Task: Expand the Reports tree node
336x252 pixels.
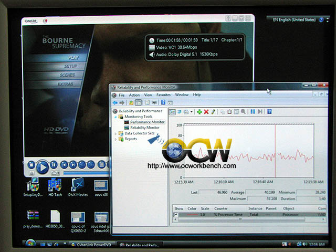Action: (115, 139)
